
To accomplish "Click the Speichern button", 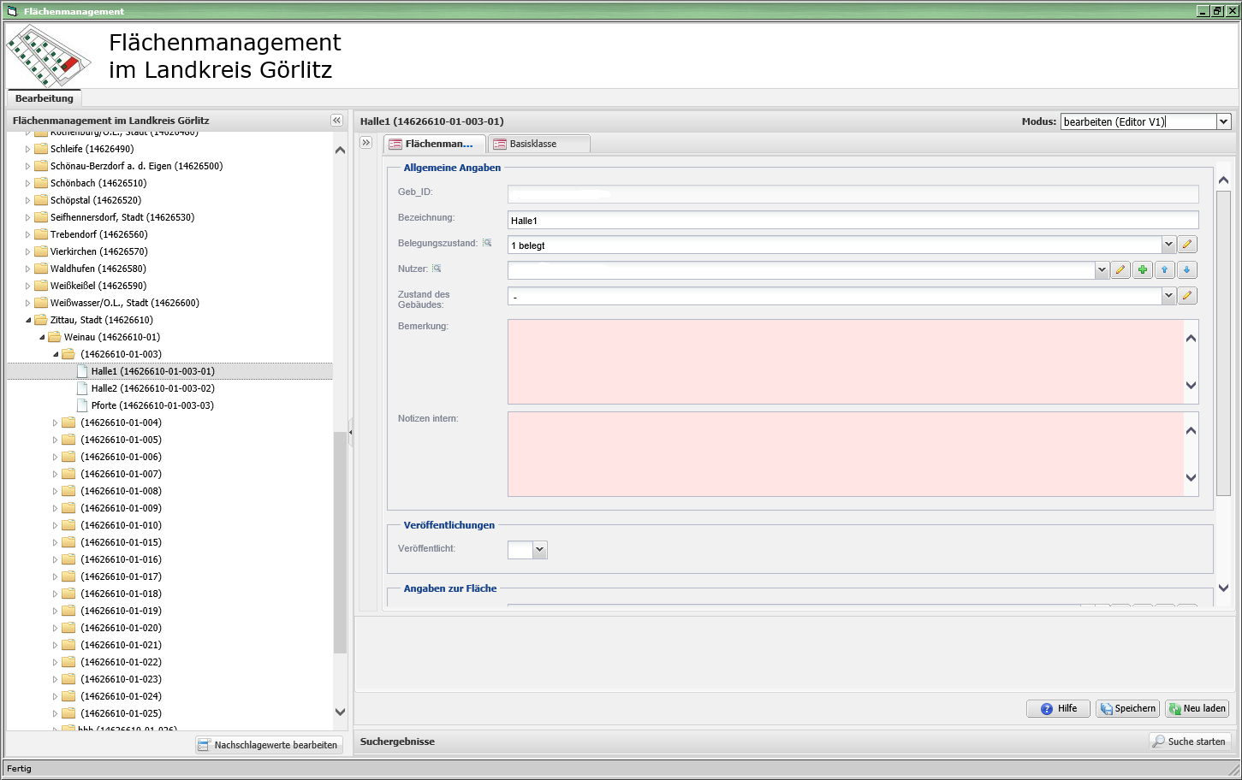I will 1128,708.
